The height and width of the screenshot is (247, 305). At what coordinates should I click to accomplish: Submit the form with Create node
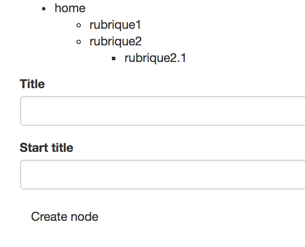point(65,216)
